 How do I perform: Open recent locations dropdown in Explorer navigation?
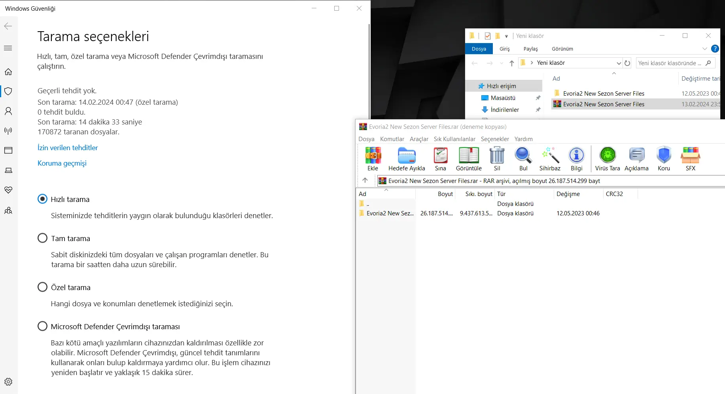502,63
